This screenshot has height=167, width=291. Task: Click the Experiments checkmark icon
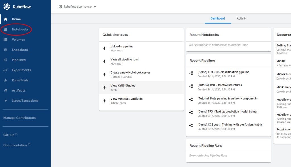[x=6, y=70]
